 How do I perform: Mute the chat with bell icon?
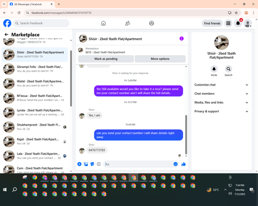tap(214, 69)
